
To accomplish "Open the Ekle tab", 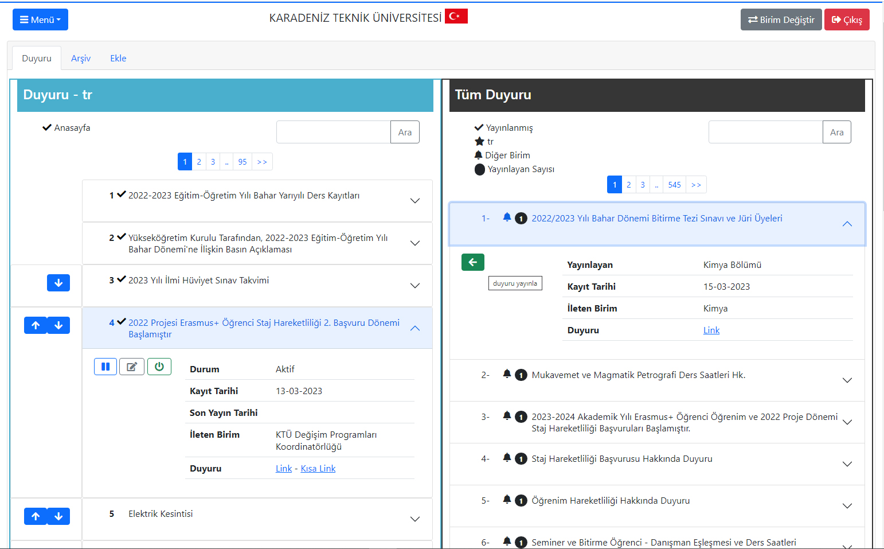I will pos(118,58).
